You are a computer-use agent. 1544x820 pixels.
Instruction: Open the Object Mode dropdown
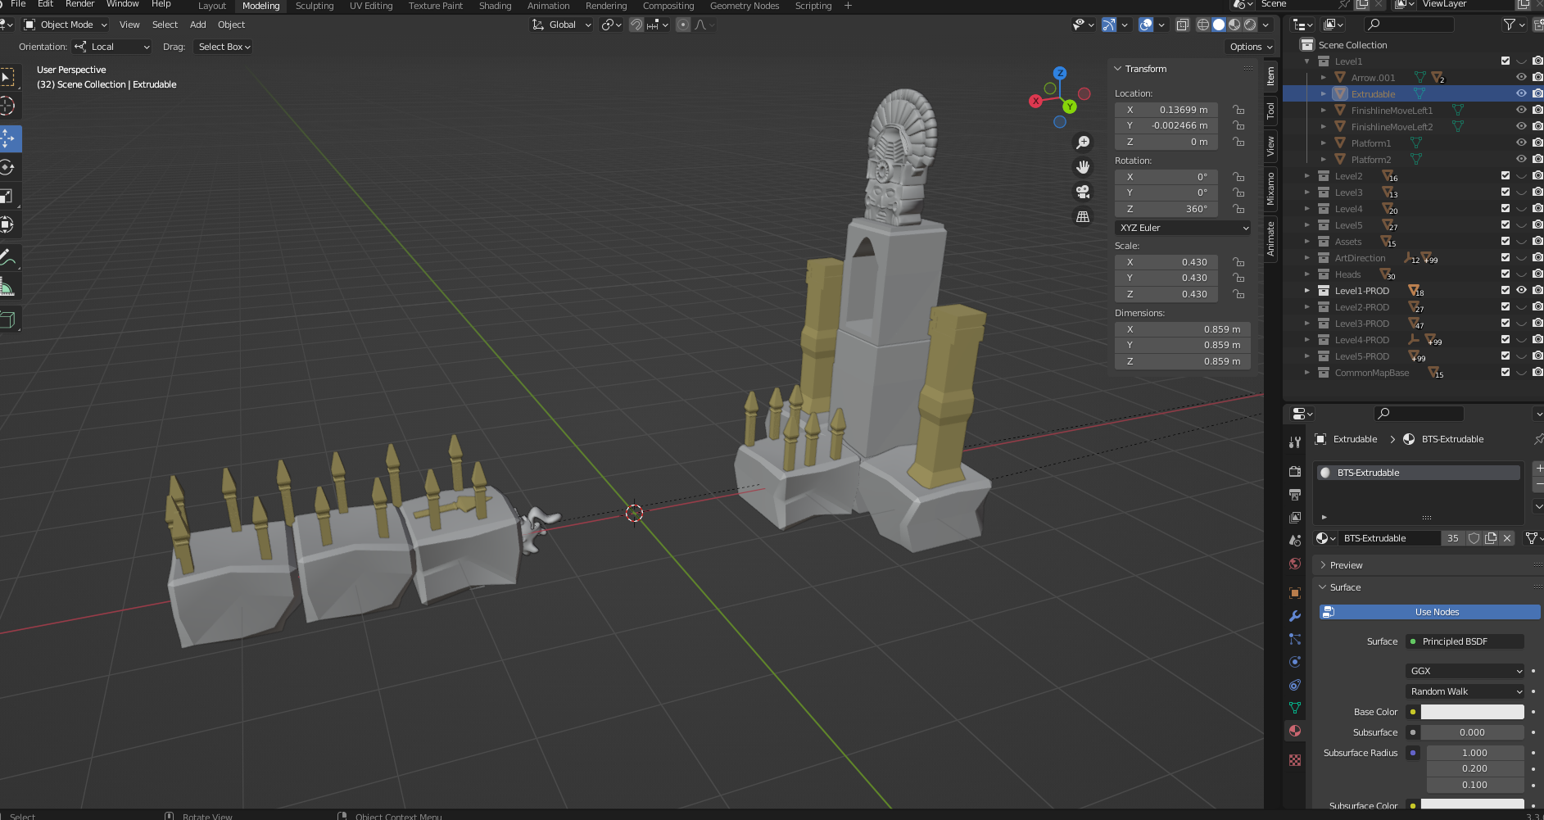pos(66,25)
